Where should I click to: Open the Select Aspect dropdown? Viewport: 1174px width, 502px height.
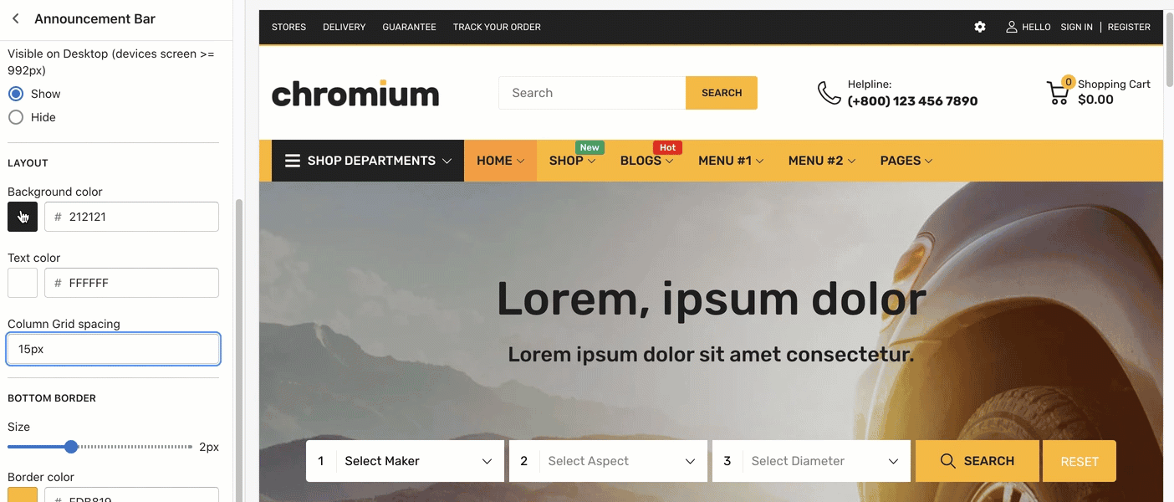pos(608,461)
